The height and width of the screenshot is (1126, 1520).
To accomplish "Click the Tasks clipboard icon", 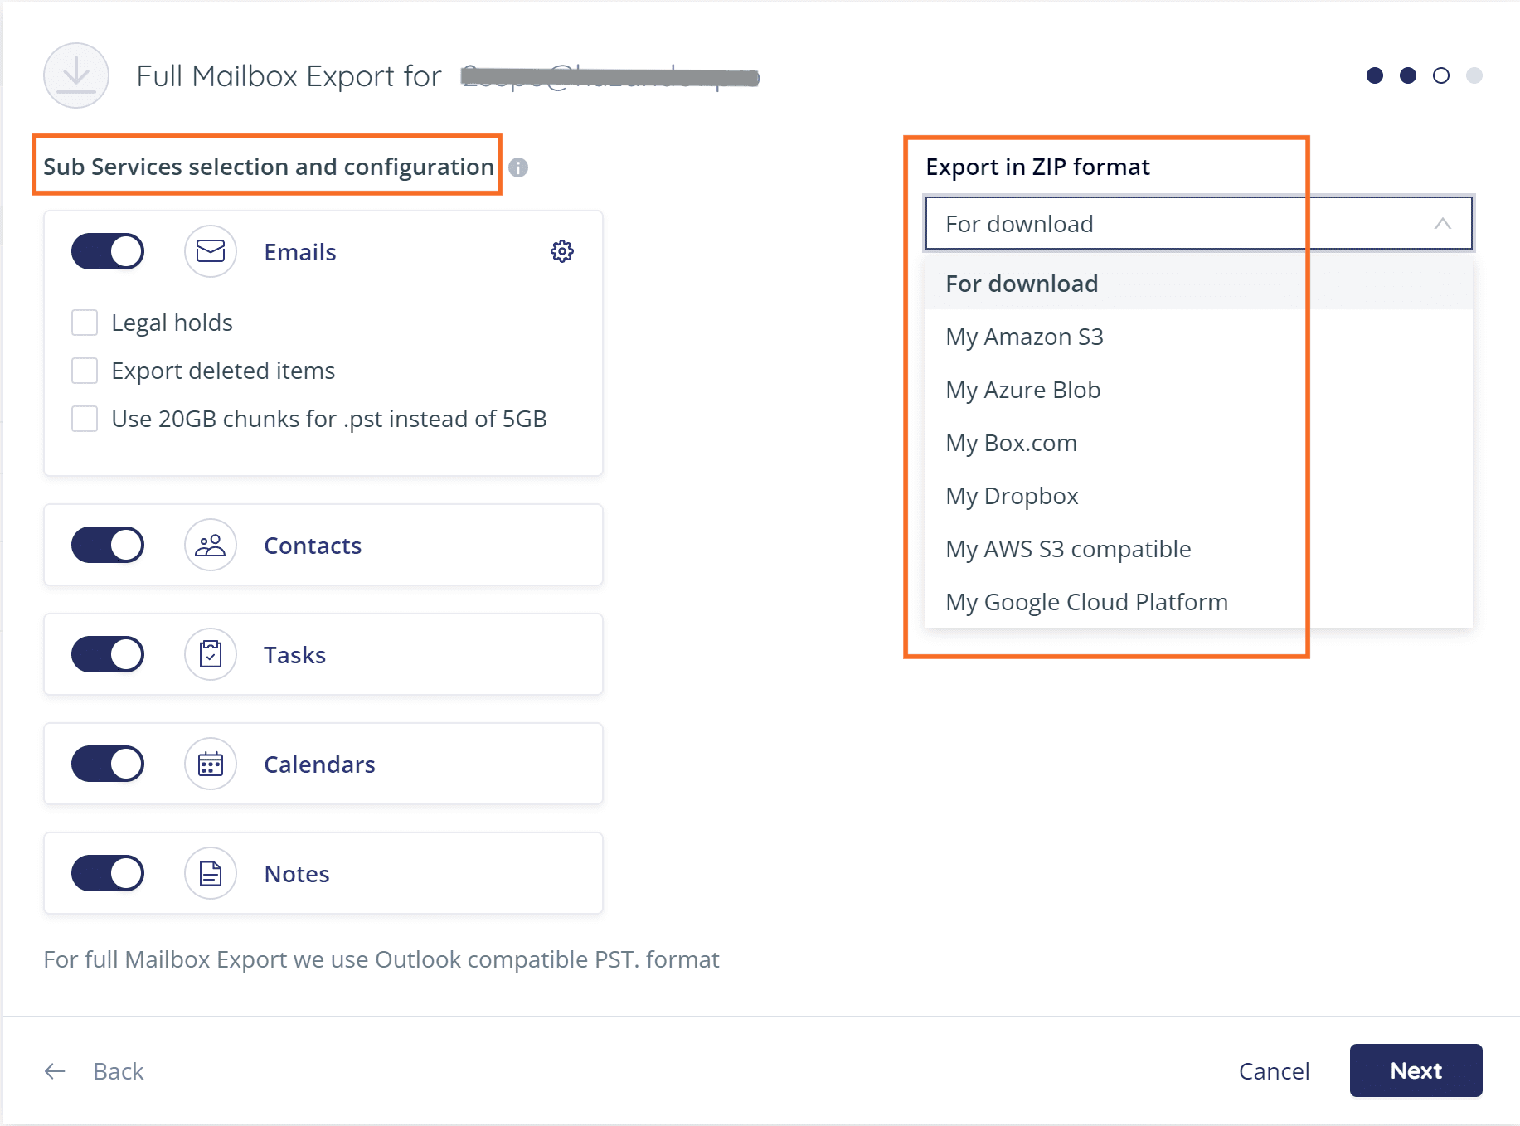I will tap(211, 654).
